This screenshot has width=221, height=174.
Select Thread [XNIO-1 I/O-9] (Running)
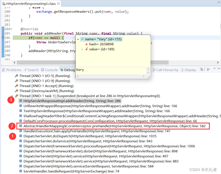[45, 81]
